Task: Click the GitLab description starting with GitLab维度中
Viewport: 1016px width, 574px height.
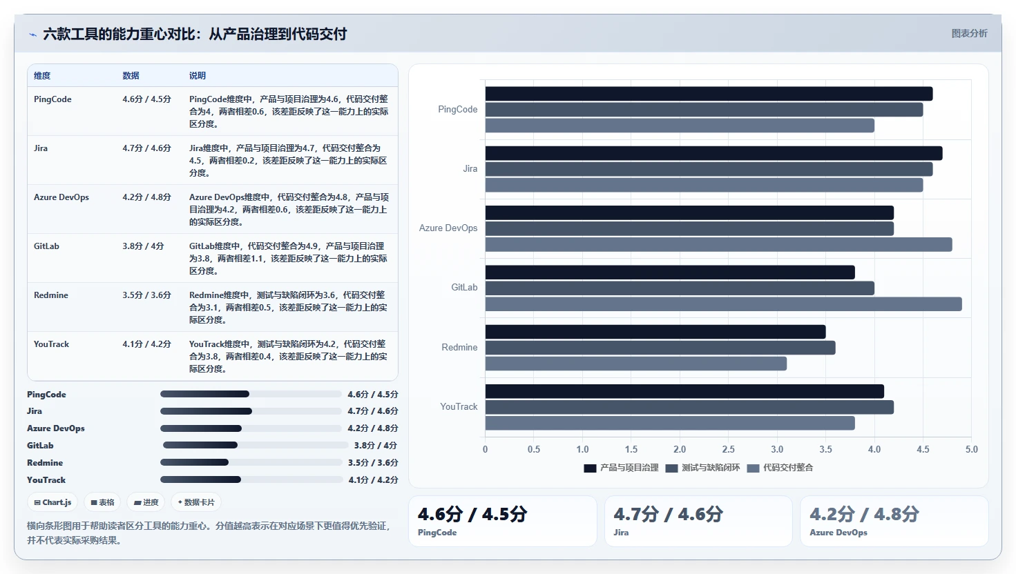Action: point(288,258)
